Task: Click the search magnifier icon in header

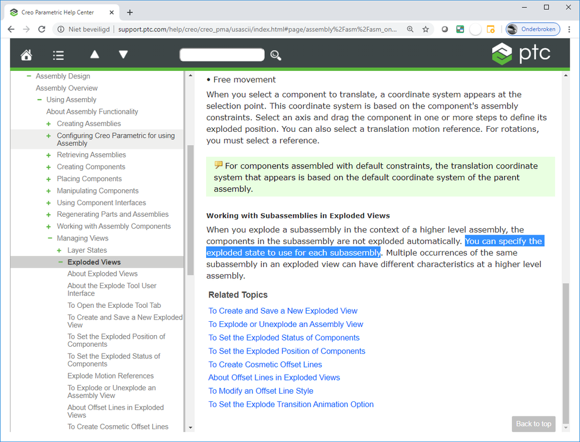Action: [276, 55]
